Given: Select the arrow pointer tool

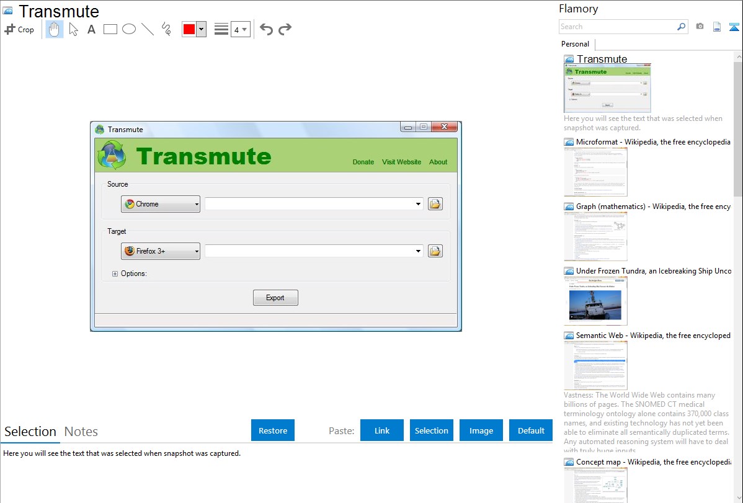Looking at the screenshot, I should tap(73, 29).
